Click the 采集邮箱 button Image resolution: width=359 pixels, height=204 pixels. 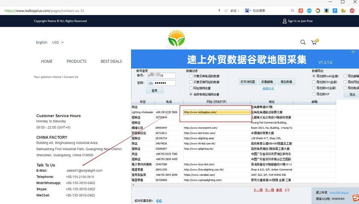click(x=267, y=82)
